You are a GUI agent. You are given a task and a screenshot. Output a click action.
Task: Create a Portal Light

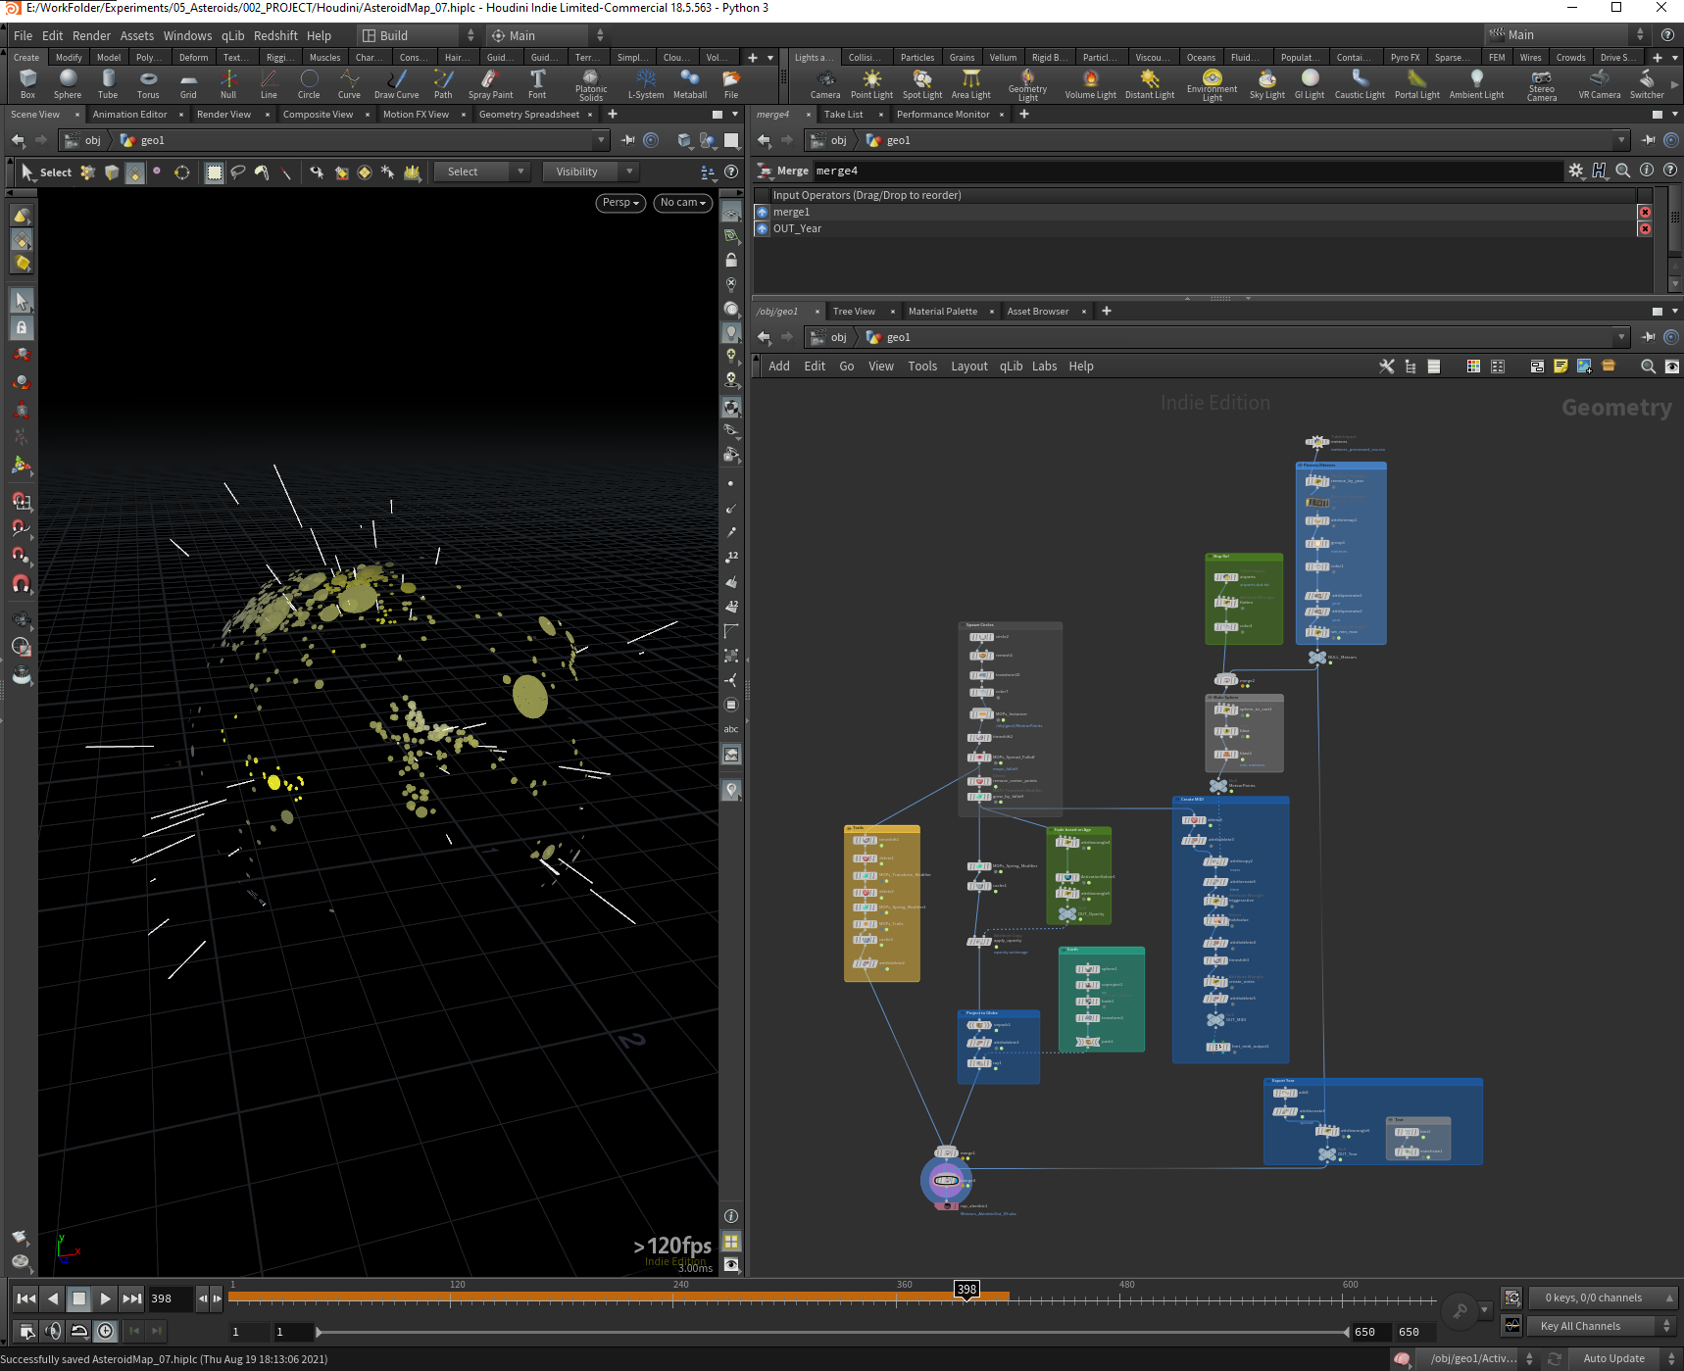click(1416, 84)
